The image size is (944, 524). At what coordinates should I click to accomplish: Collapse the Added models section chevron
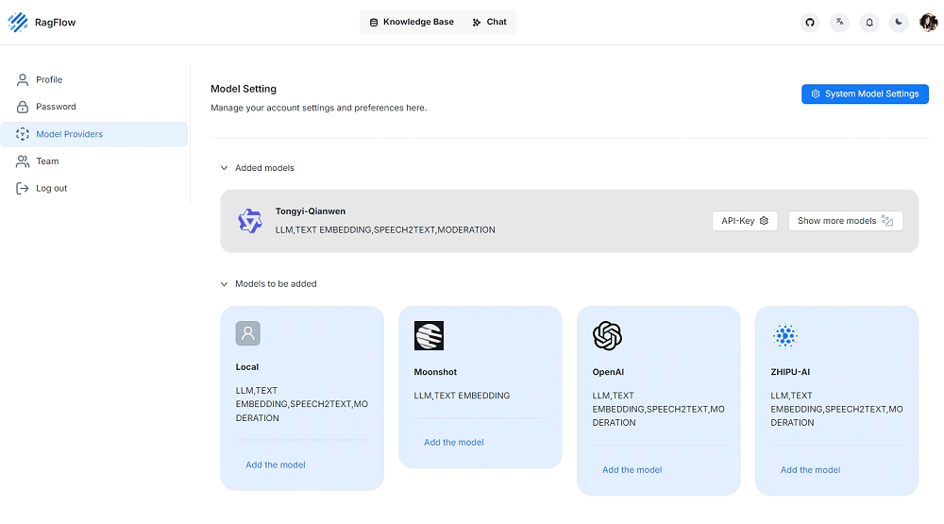pos(224,168)
